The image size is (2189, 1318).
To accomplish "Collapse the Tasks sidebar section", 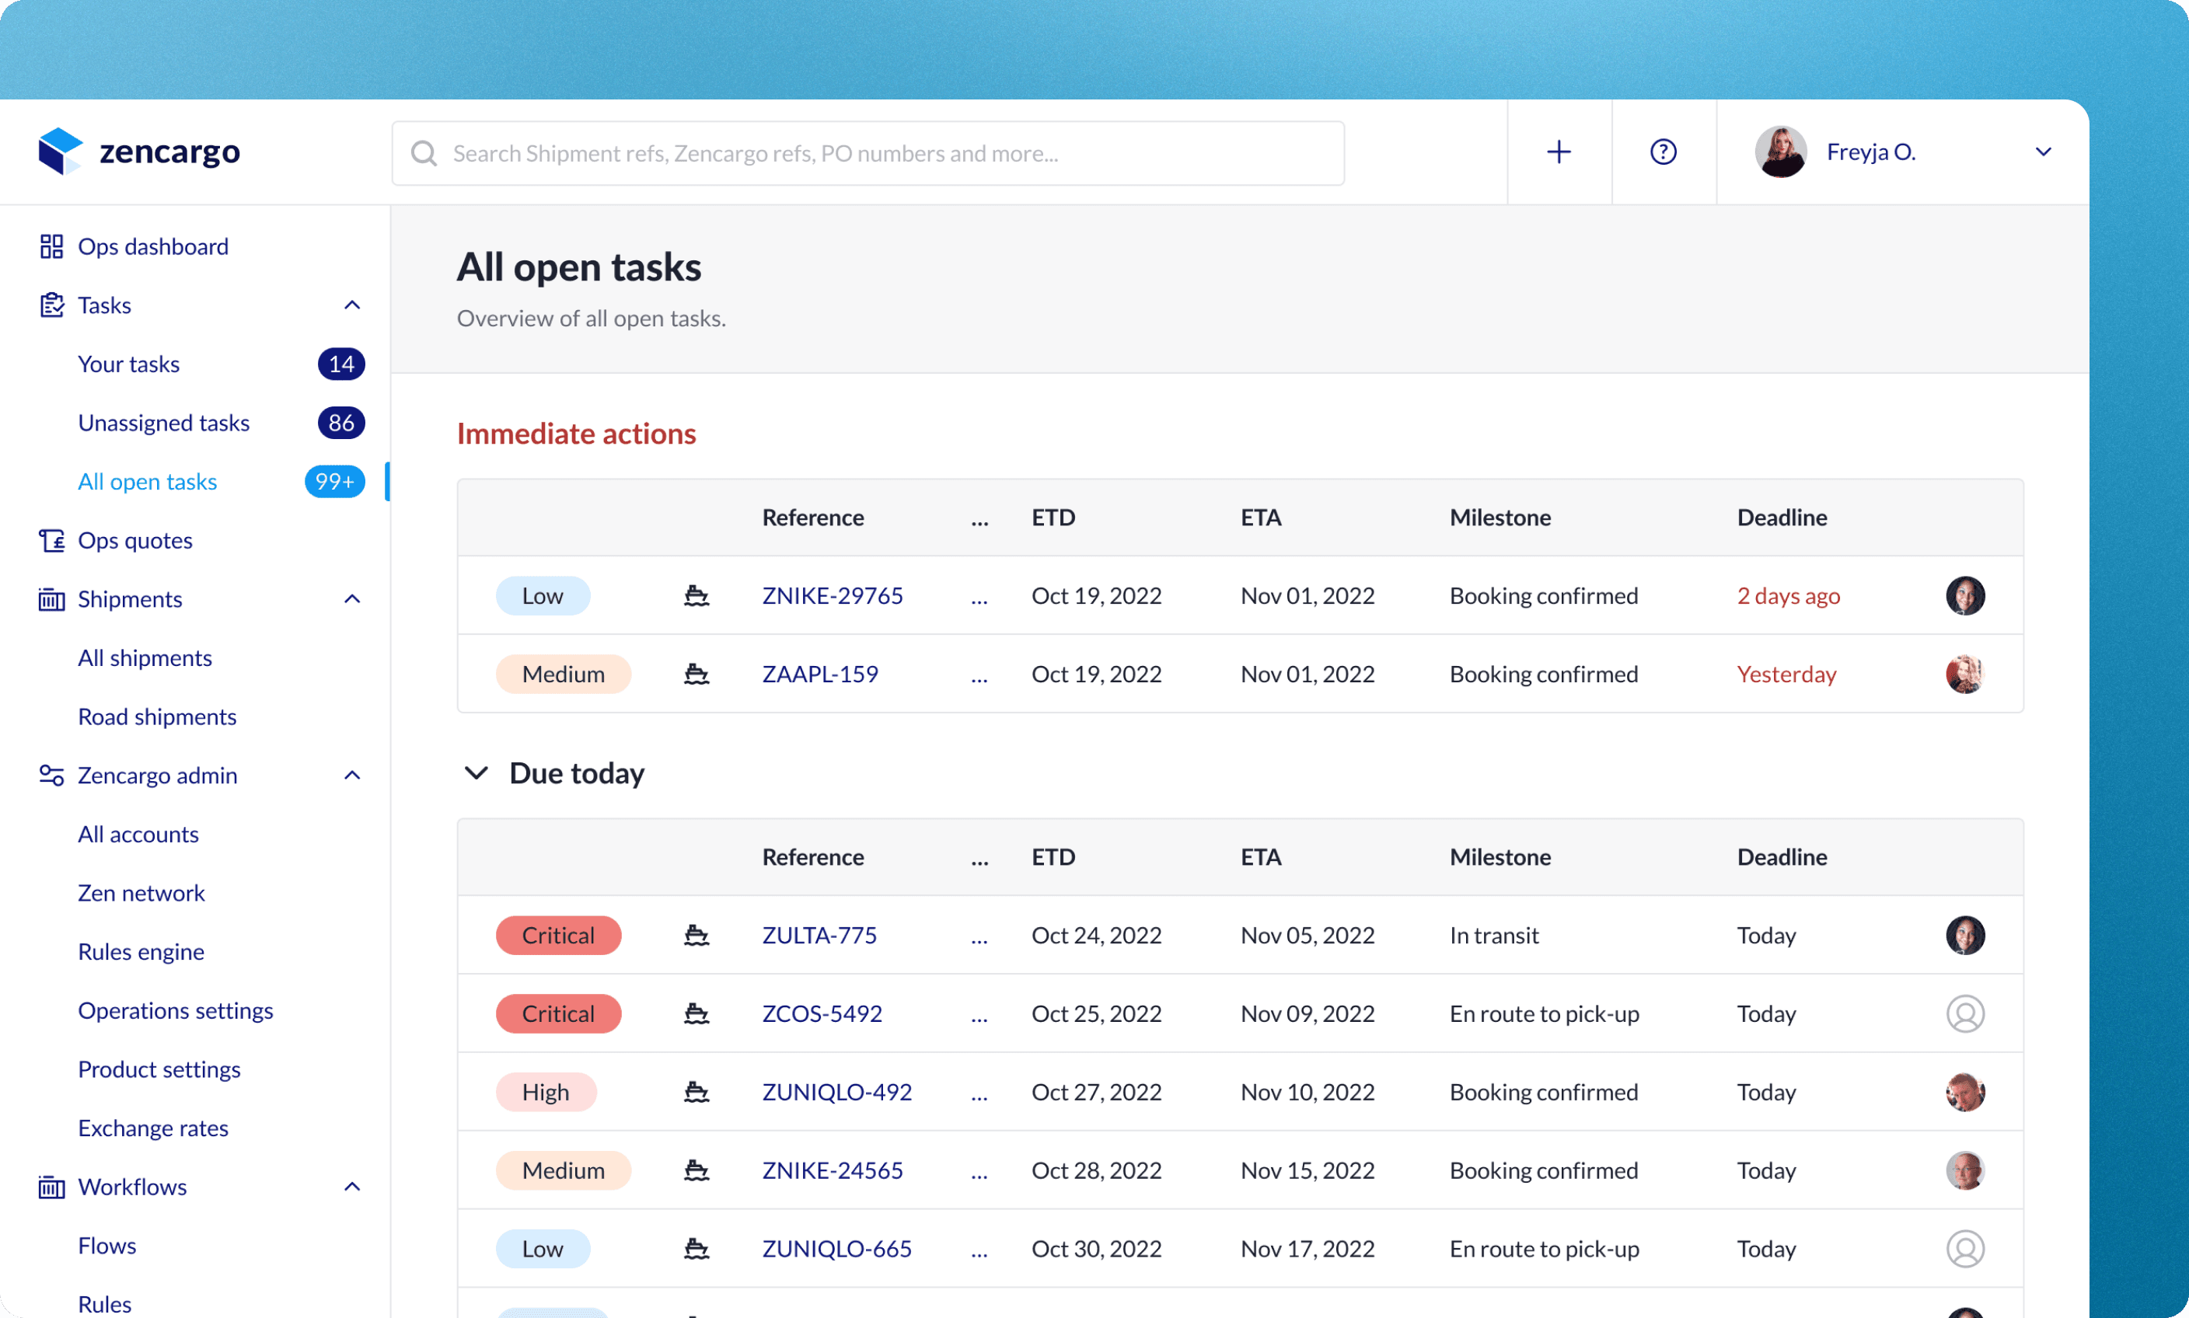I will (352, 305).
